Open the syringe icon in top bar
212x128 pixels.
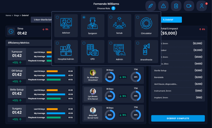click(151, 6)
